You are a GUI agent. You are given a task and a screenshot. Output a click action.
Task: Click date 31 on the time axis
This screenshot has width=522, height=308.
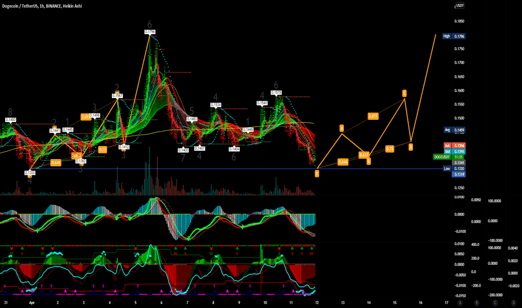6,302
